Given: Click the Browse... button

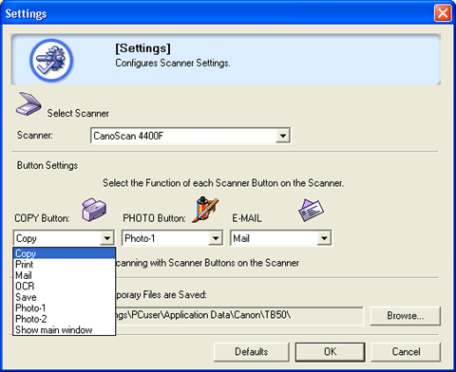Looking at the screenshot, I should tap(405, 316).
